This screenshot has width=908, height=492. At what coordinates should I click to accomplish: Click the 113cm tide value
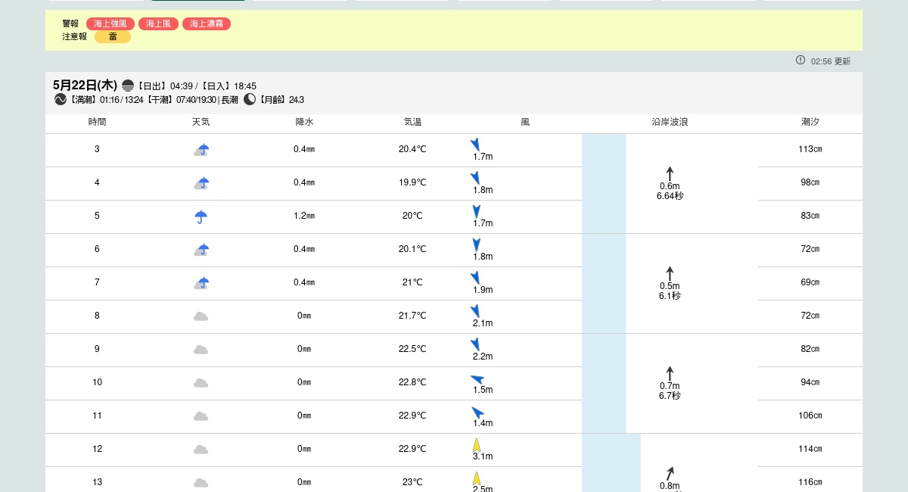[810, 149]
